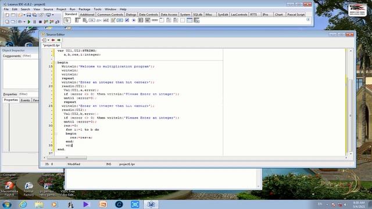Open the recent files dropdown arrow beside Open
This screenshot has width=372, height=209.
(24, 15)
